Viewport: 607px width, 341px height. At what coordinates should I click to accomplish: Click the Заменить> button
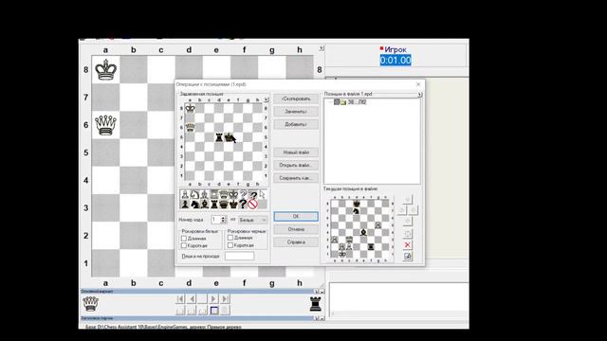pos(296,112)
